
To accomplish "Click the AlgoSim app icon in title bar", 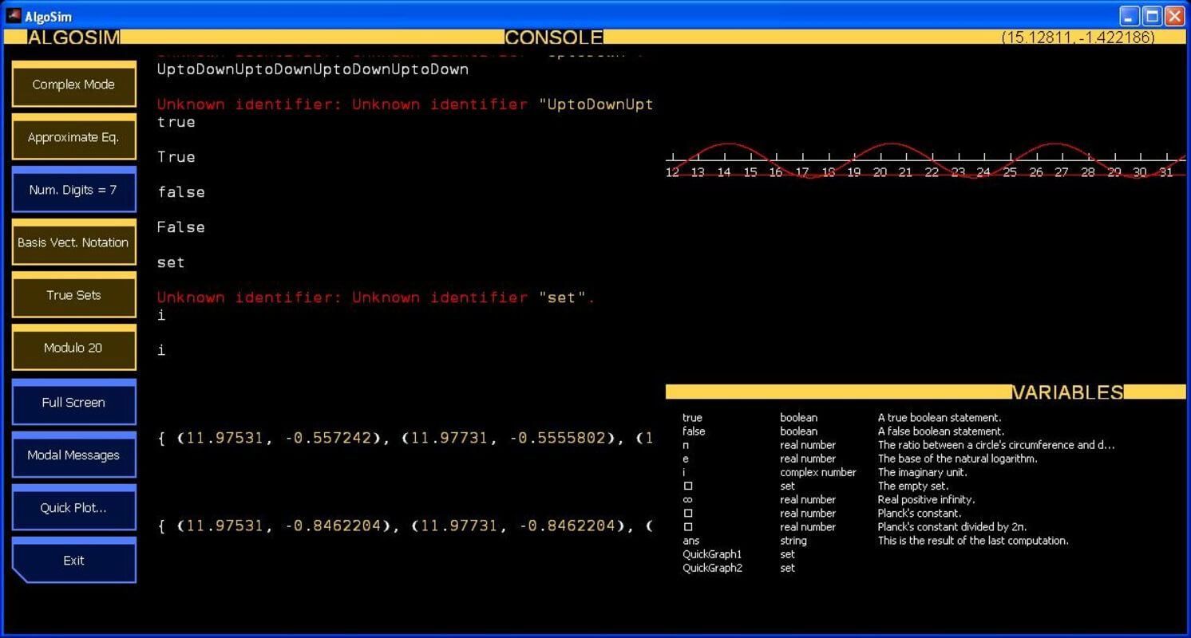I will (x=14, y=15).
